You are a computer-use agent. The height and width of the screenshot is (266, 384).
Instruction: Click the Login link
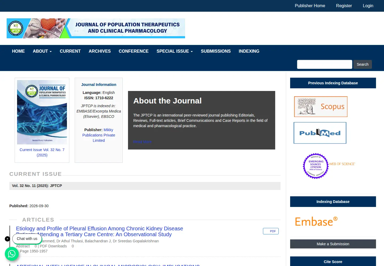point(368,6)
